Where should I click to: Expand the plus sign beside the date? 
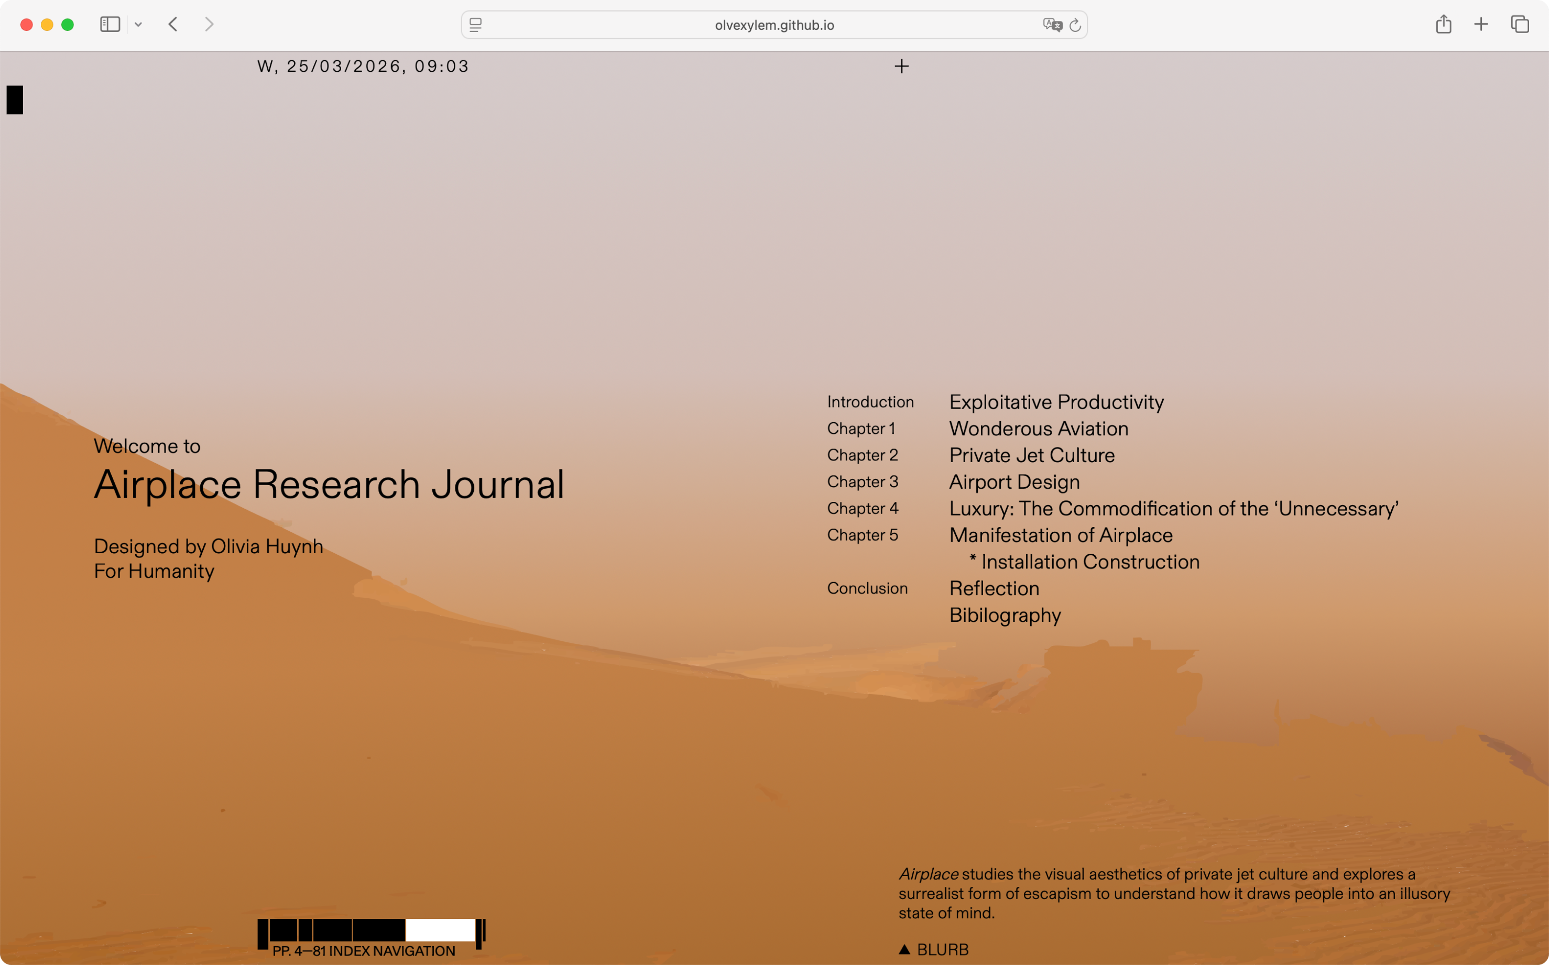coord(901,67)
